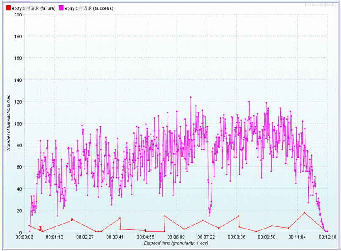The height and width of the screenshot is (251, 341).
Task: Click the x-axis time label 00:04:55
Action: pyautogui.click(x=146, y=237)
